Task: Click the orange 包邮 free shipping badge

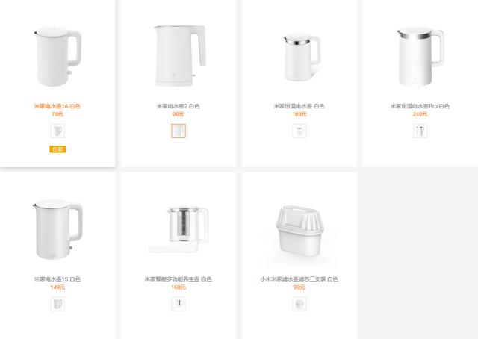Action: [58, 149]
